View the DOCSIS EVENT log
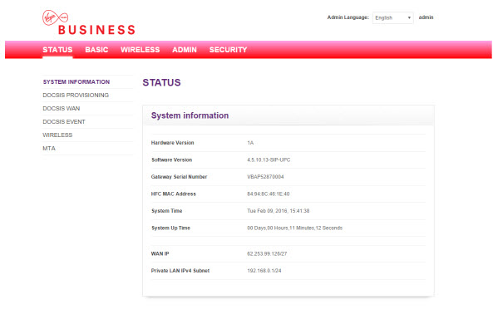Screen dimensions: 498x314 pos(64,122)
